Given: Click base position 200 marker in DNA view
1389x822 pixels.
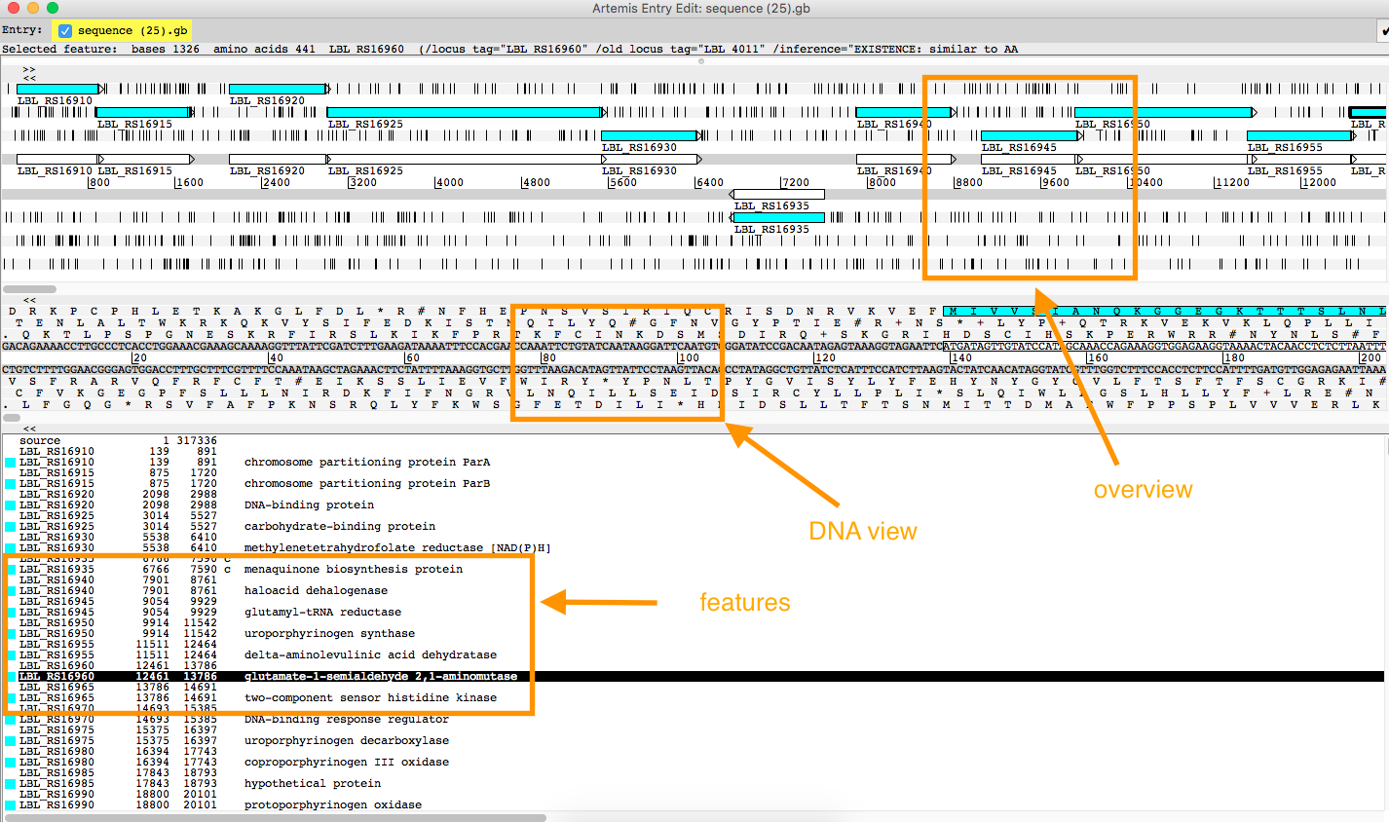Looking at the screenshot, I should pyautogui.click(x=1370, y=357).
